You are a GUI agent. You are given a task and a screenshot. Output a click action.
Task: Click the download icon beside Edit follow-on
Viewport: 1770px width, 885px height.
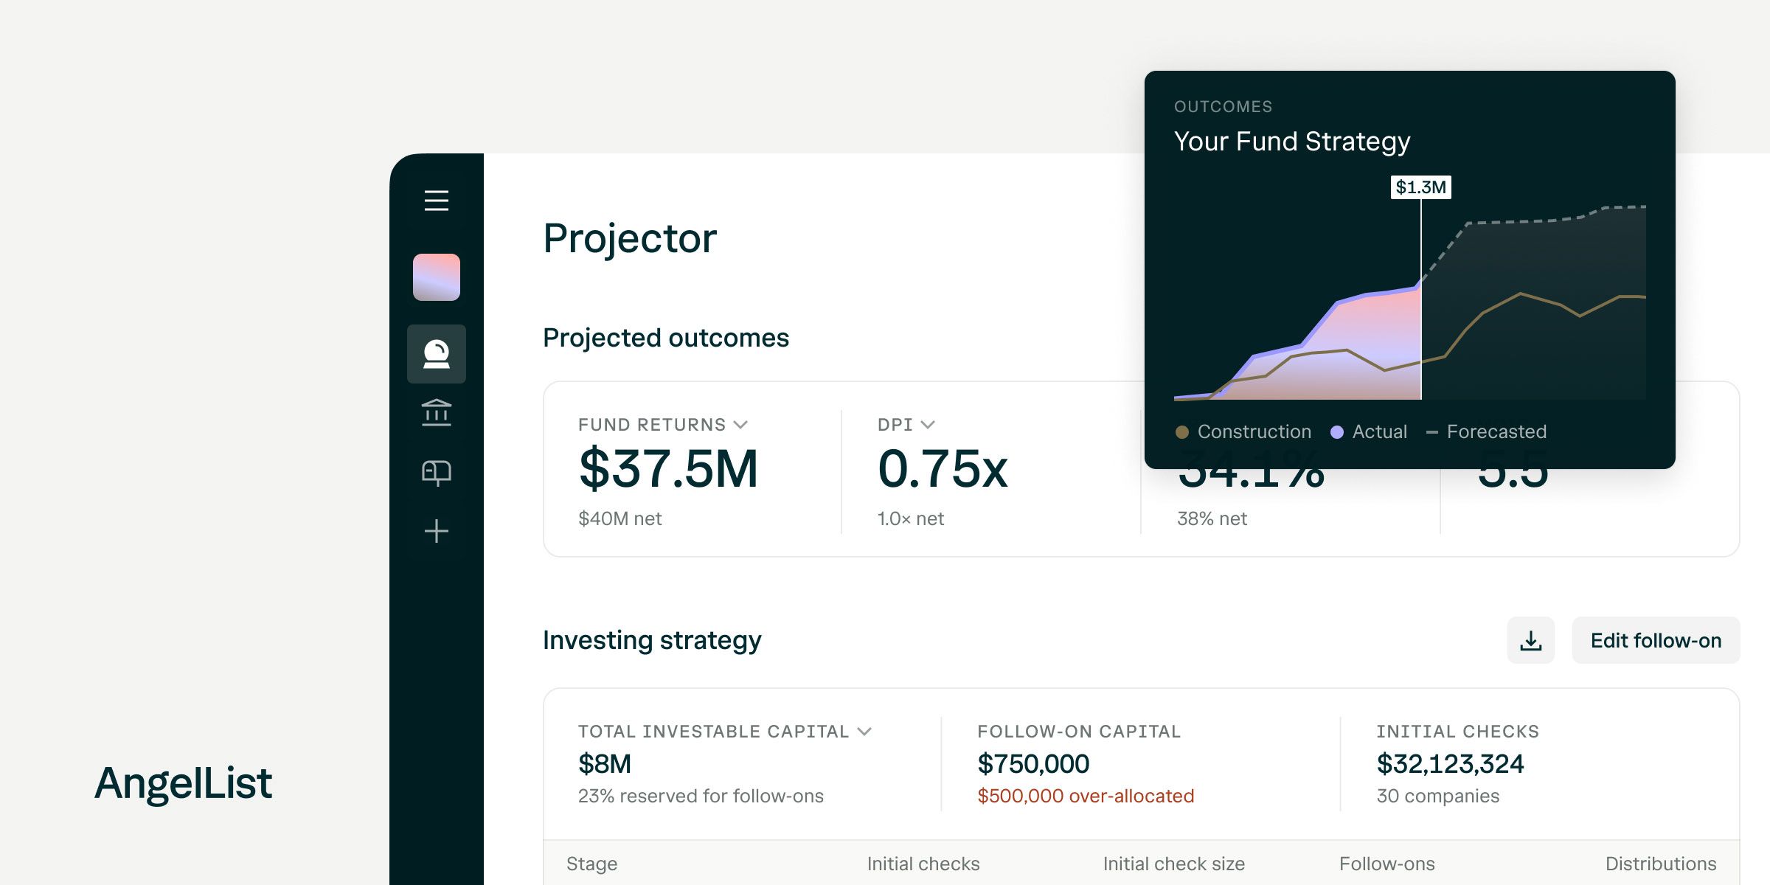point(1531,640)
